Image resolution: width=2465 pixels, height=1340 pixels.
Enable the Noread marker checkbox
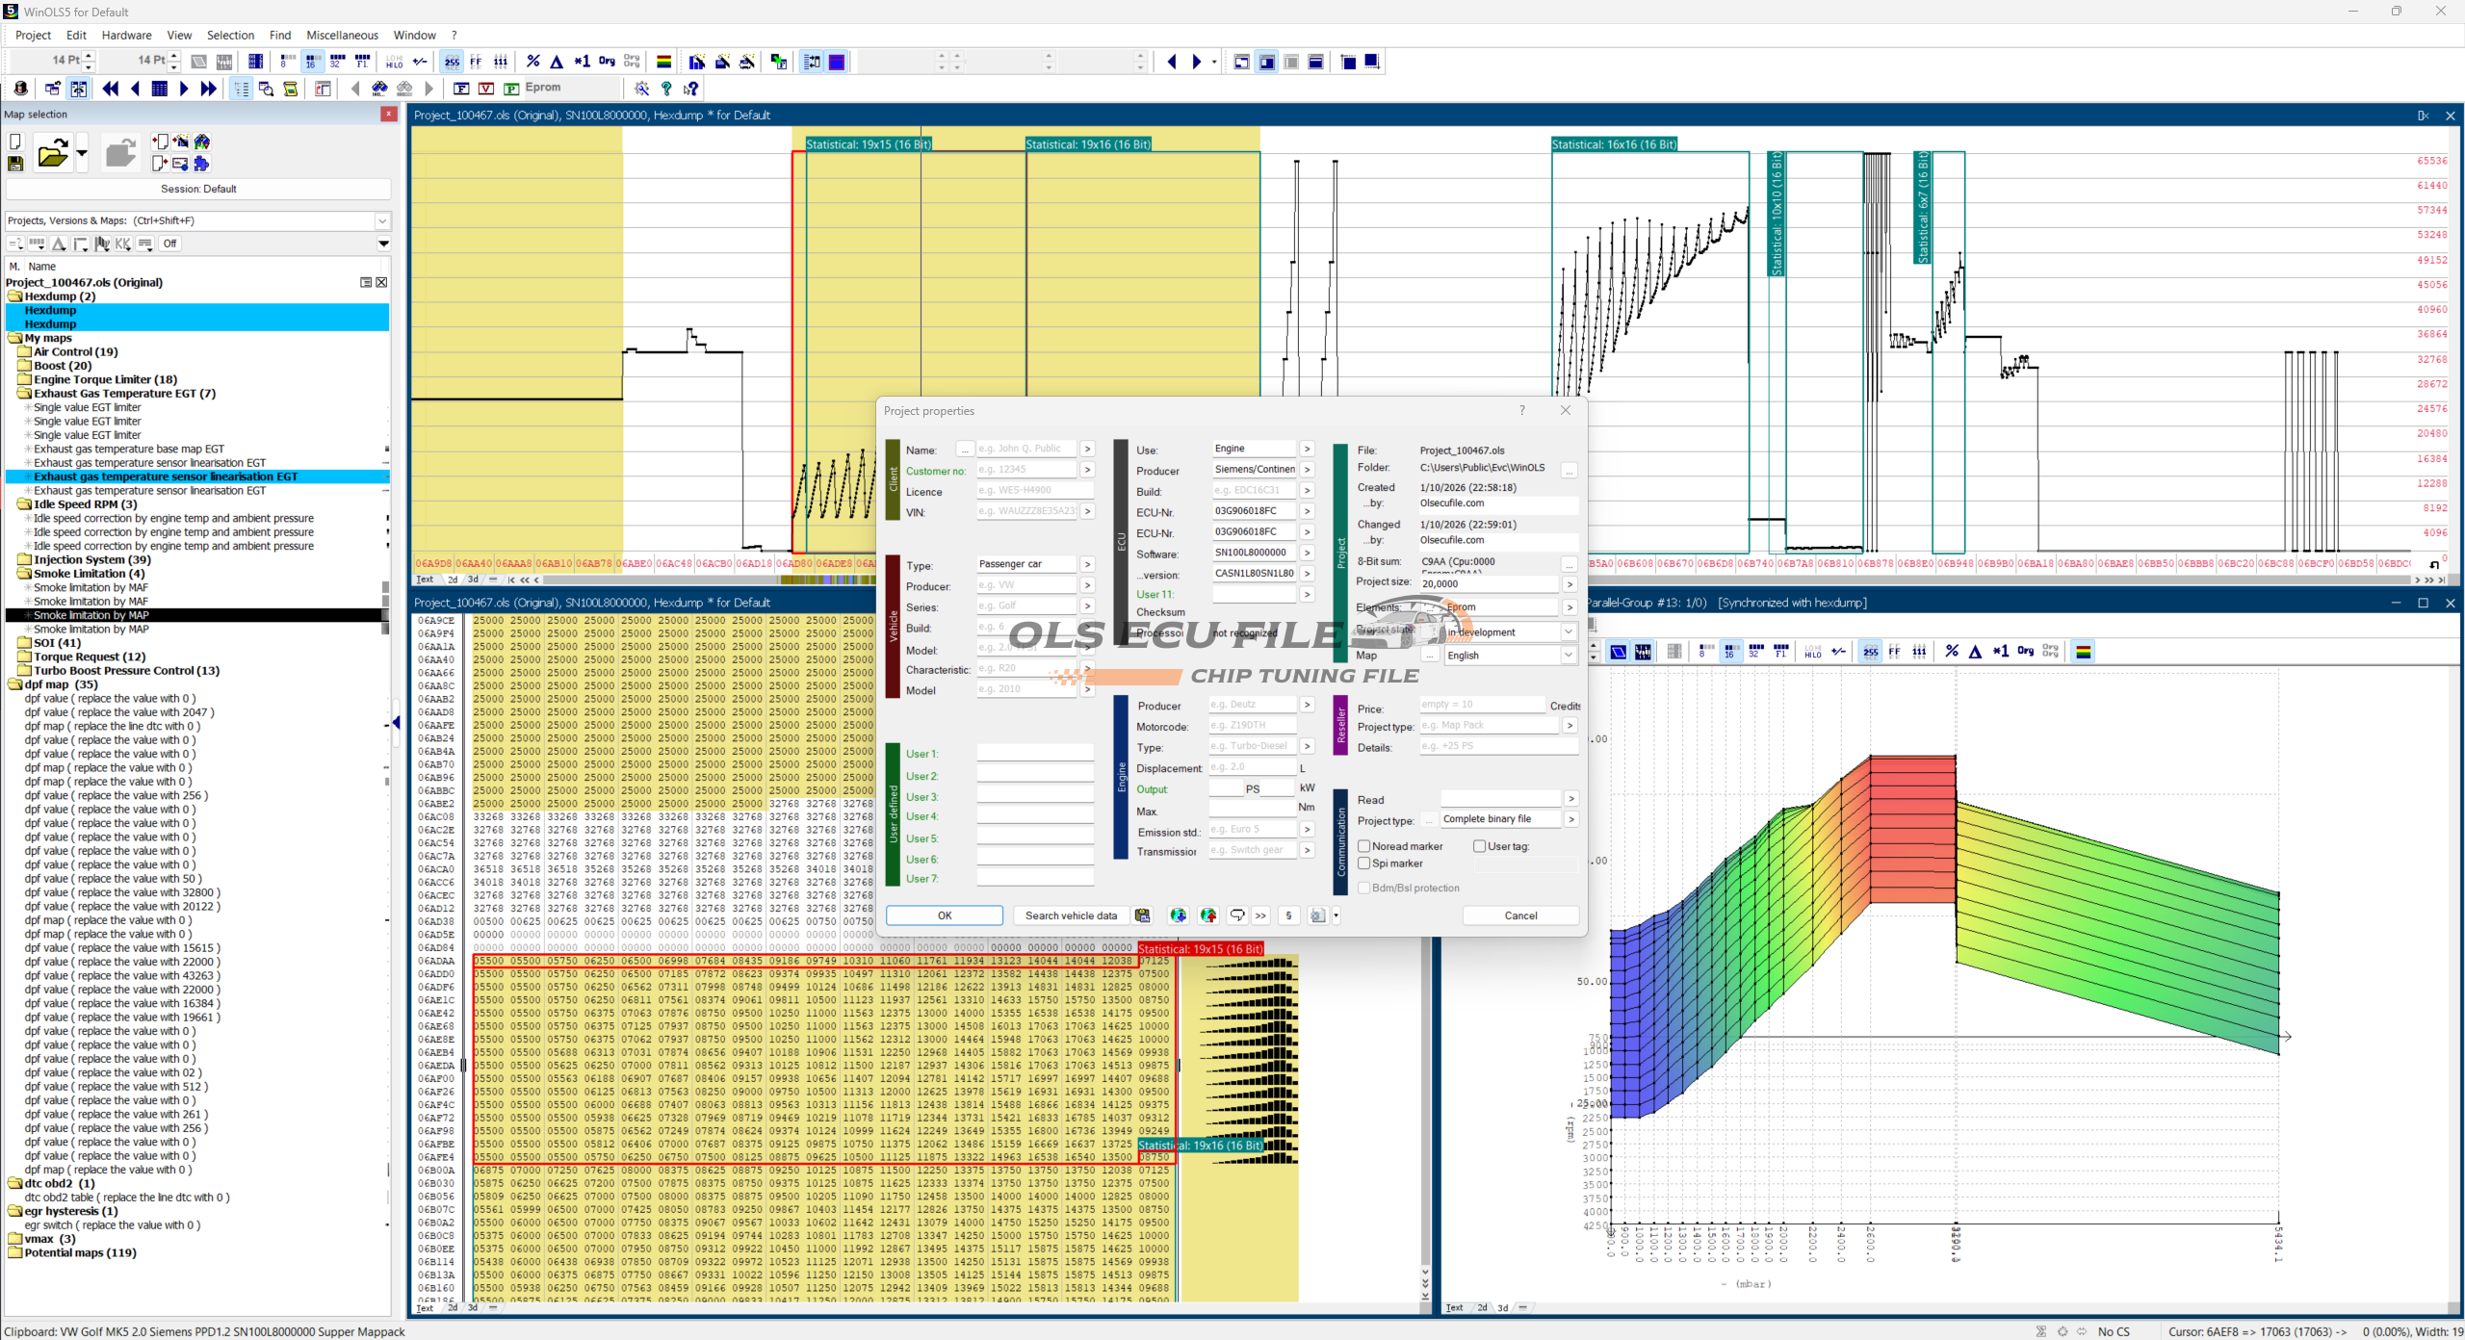pyautogui.click(x=1364, y=846)
